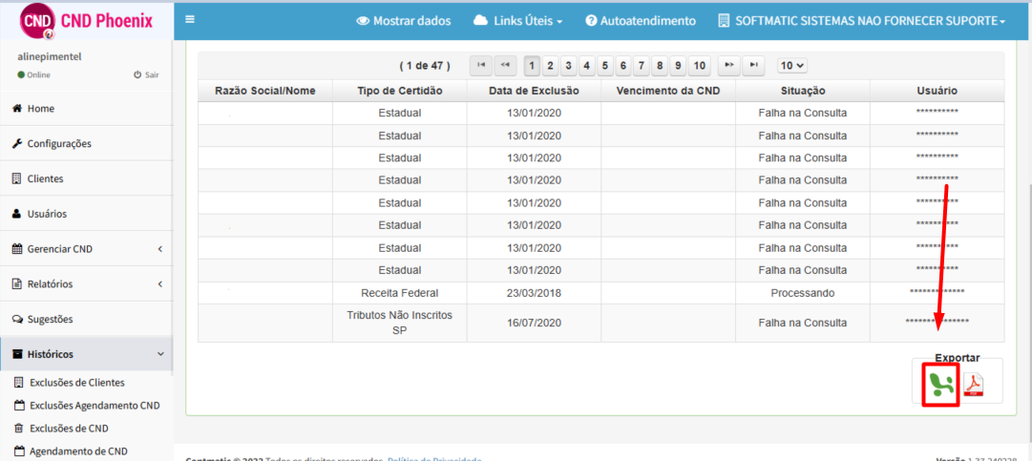Open the Links Úteis dropdown
The image size is (1032, 461).
pyautogui.click(x=518, y=21)
